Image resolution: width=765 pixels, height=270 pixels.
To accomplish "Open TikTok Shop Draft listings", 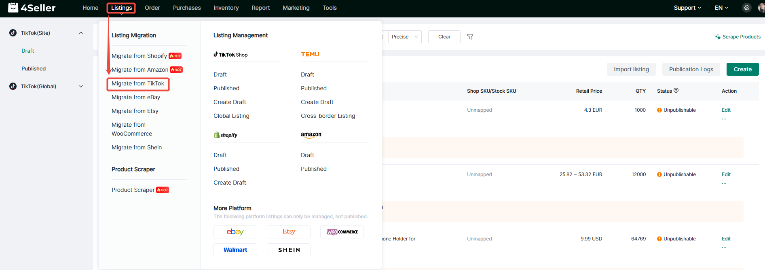I will pyautogui.click(x=220, y=74).
